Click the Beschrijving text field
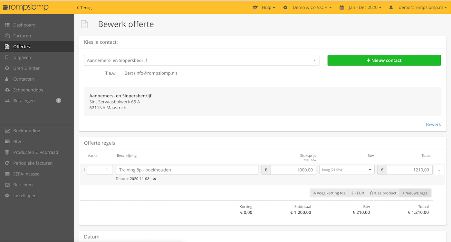This screenshot has height=242, width=451. 187,170
